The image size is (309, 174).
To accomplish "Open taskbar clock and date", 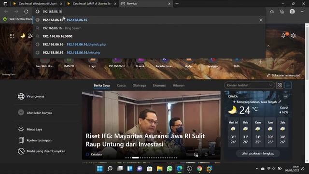I will pyautogui.click(x=292, y=169).
